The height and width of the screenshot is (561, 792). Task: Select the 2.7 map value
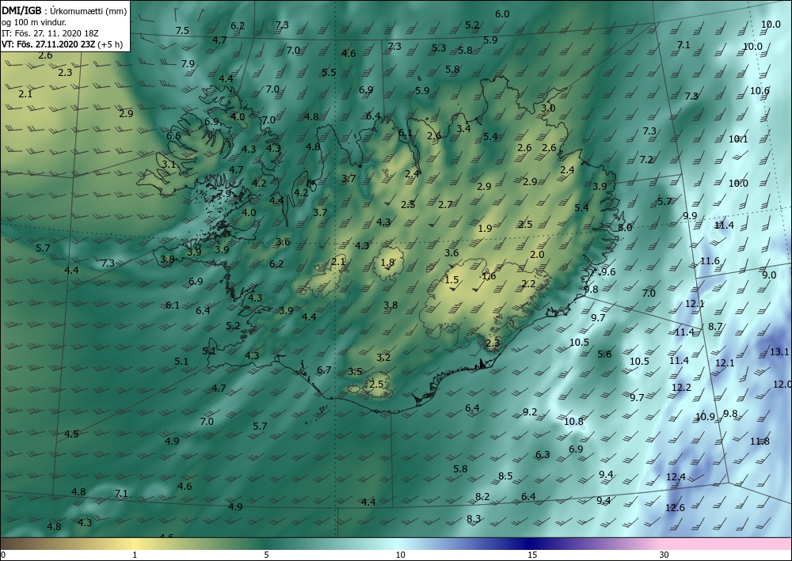click(x=445, y=204)
